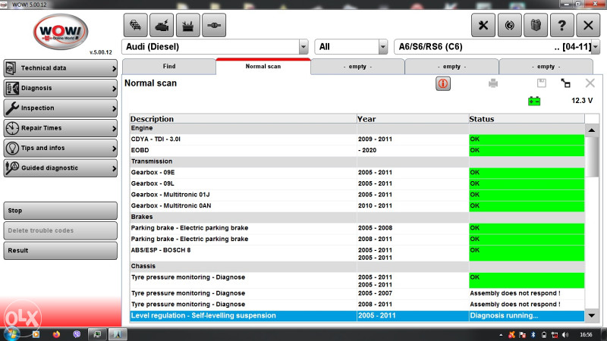Open the tools settings wrench icon
This screenshot has width=607, height=341.
[x=483, y=25]
